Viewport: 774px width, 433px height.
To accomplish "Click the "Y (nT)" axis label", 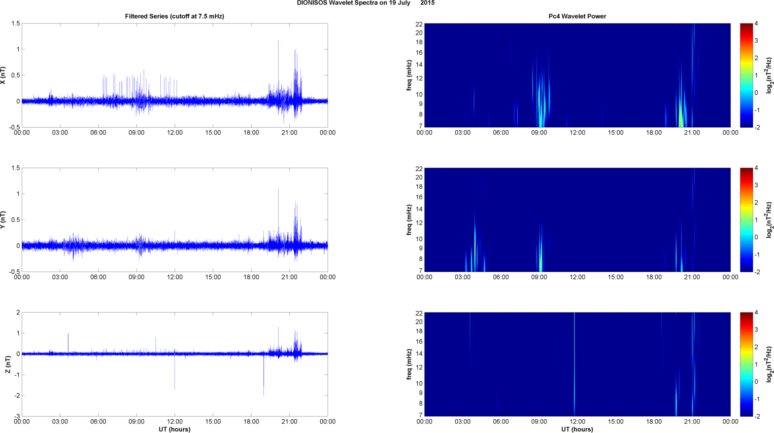I will [x=4, y=220].
